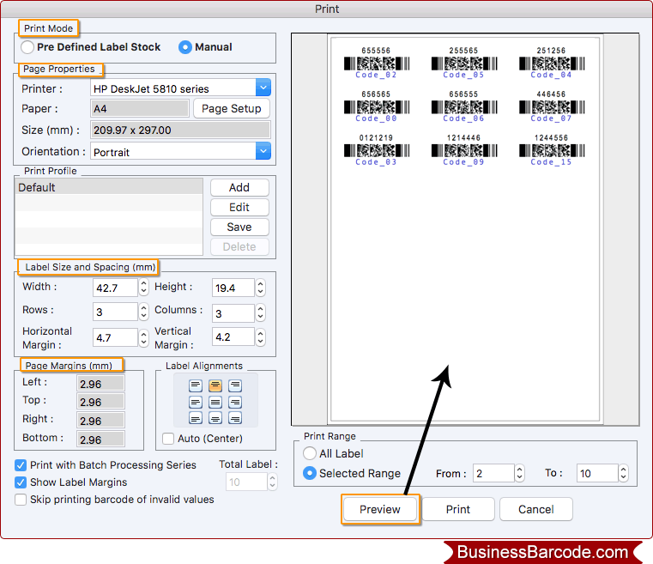
Task: Select top-right label alignment icon
Action: tap(235, 385)
